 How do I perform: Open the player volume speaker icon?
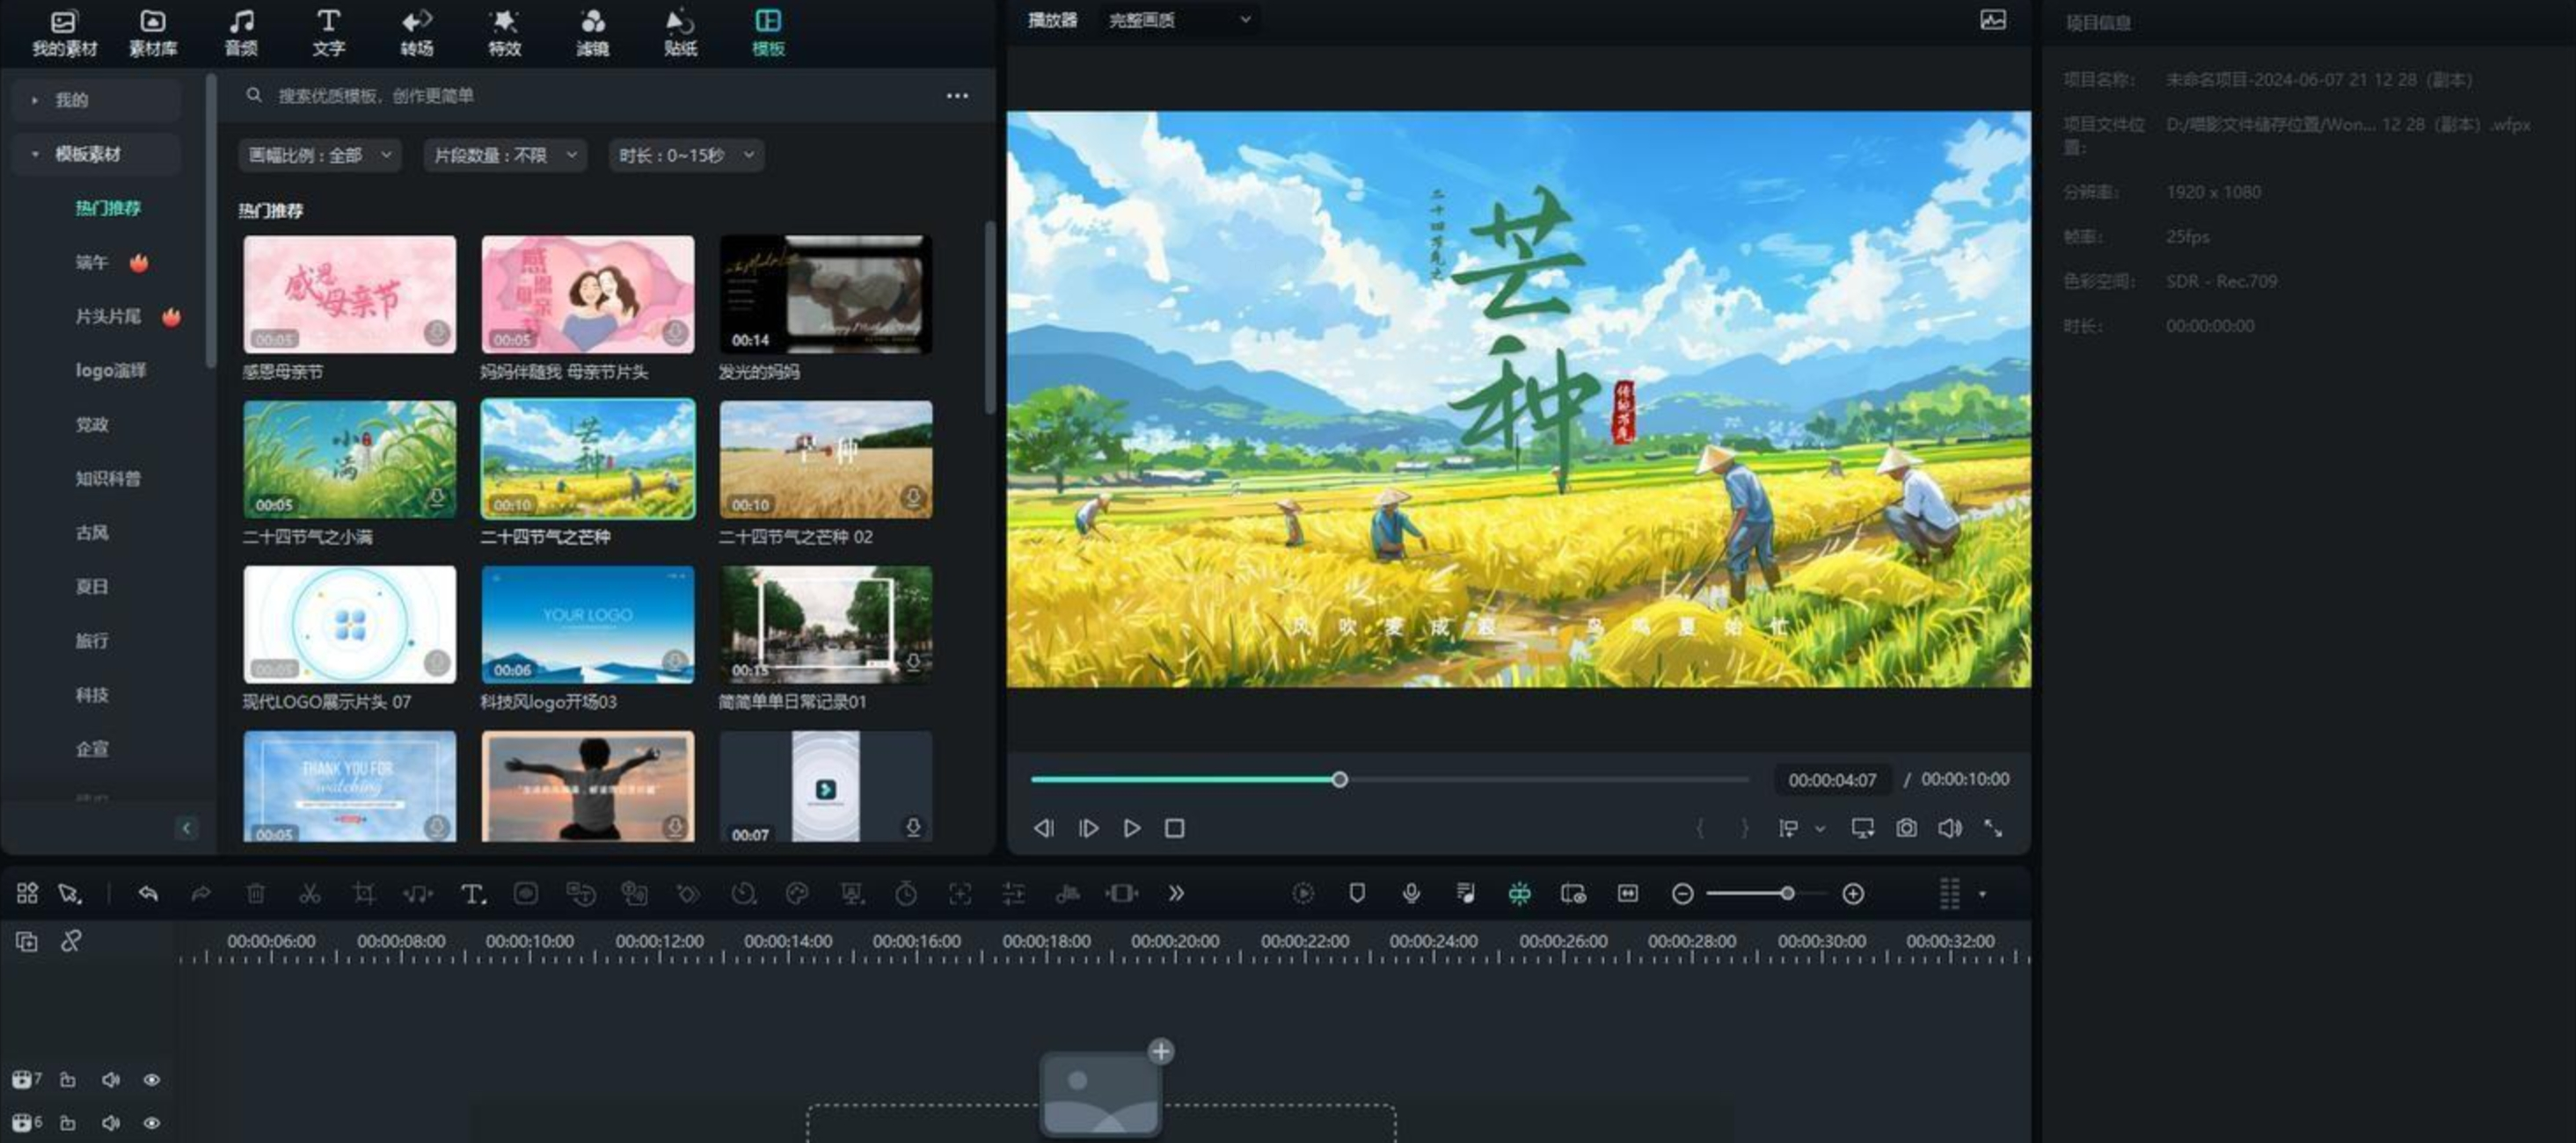tap(1949, 828)
